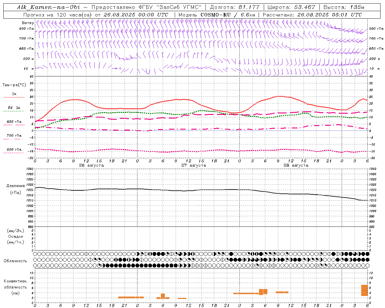Click the (мм/1ч.) precipitation unit label
Image resolution: width=385 pixels, height=308 pixels.
15,242
